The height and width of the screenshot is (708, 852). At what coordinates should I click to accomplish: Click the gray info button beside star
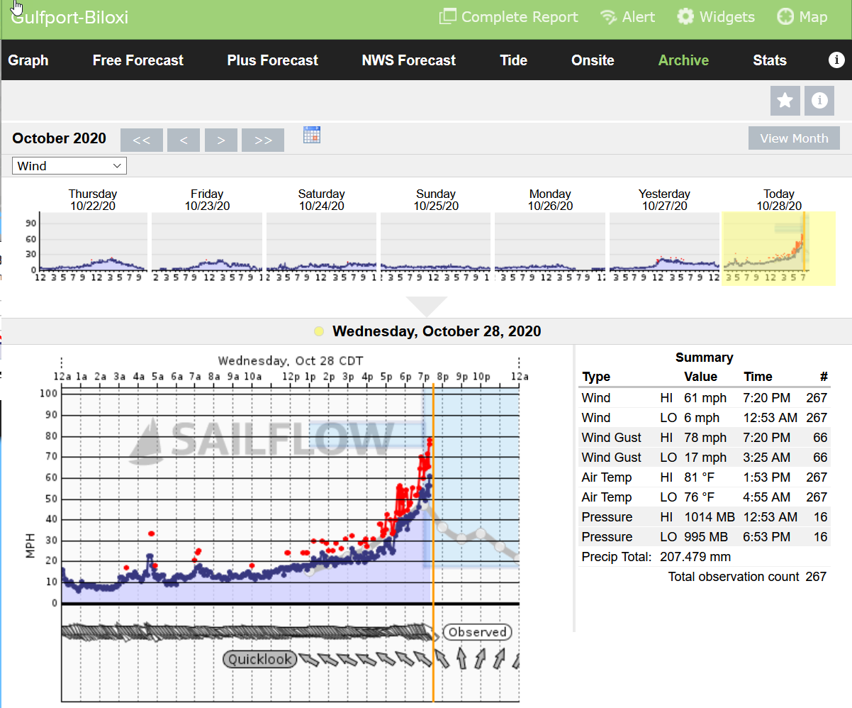[819, 101]
